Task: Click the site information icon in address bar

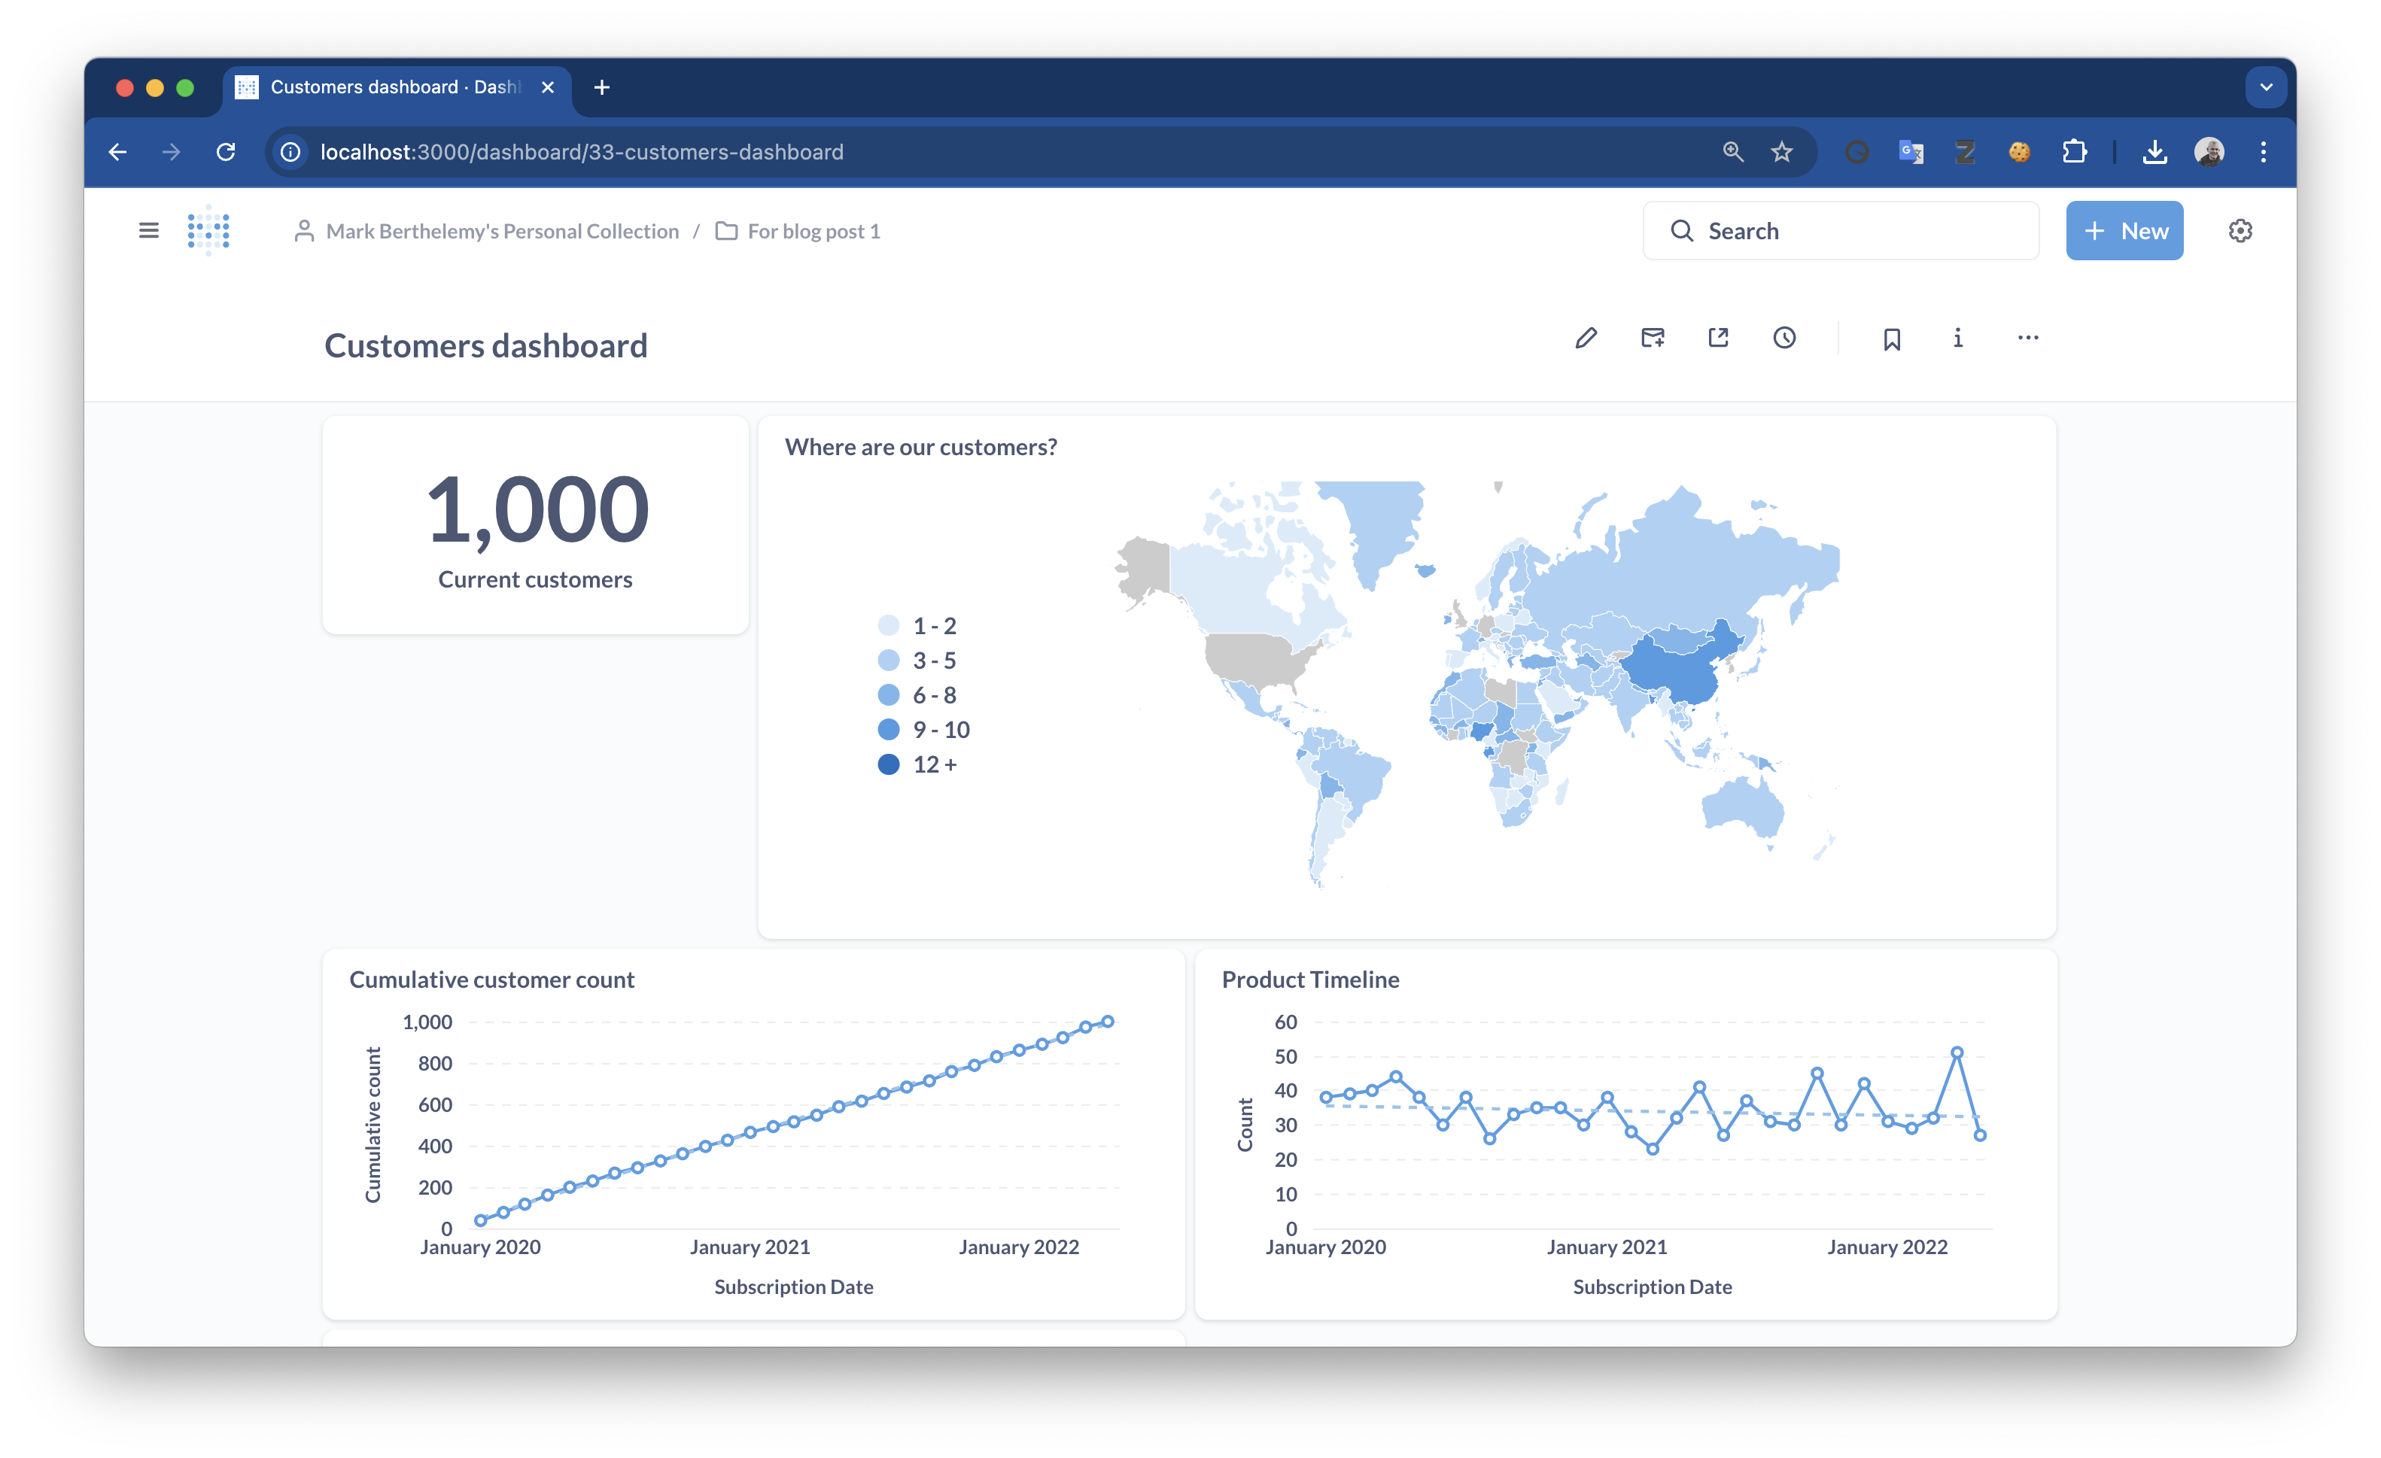Action: [x=290, y=152]
